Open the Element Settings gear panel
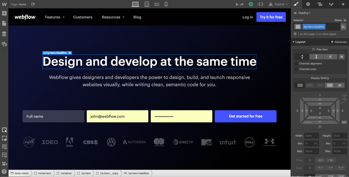349x177 pixels. click(x=308, y=4)
